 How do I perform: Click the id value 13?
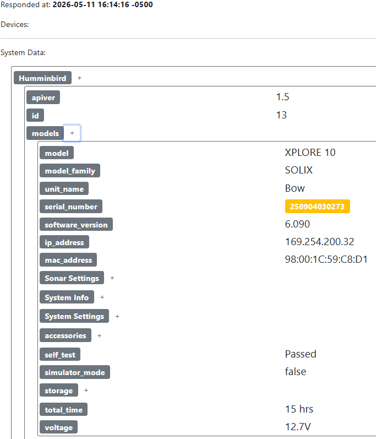coord(281,115)
